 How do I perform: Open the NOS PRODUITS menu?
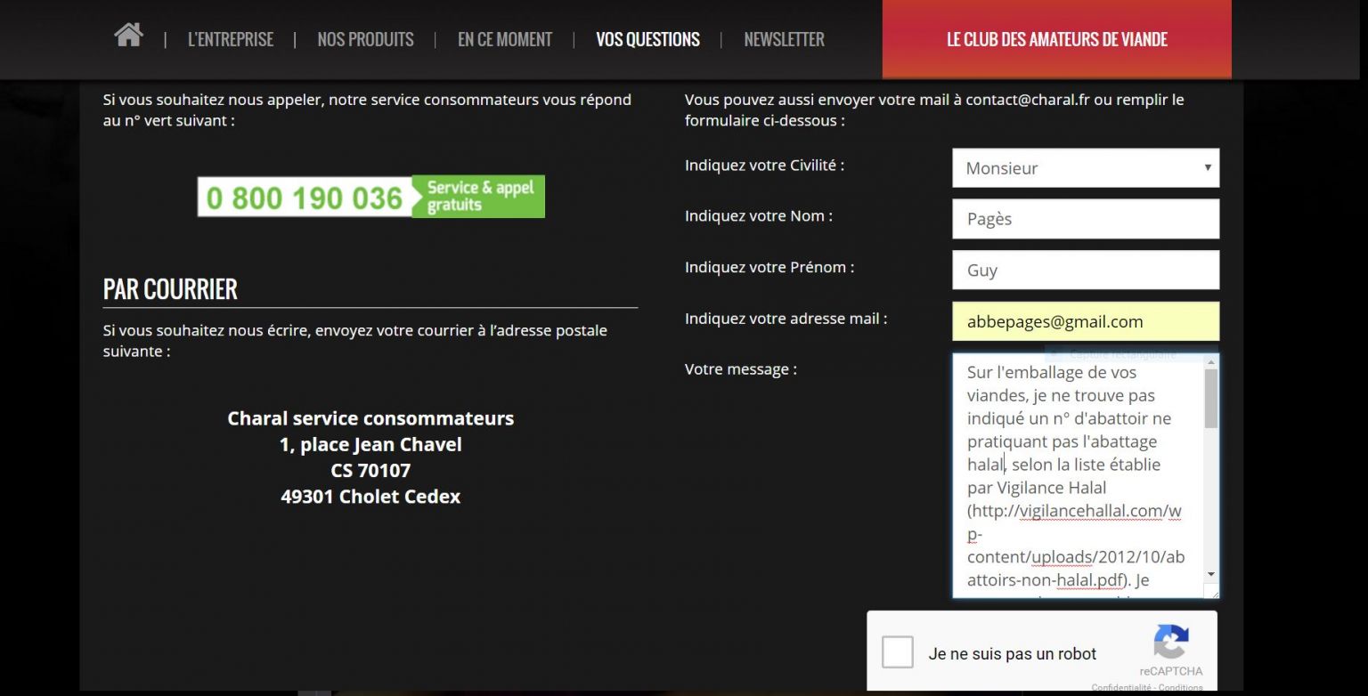365,39
